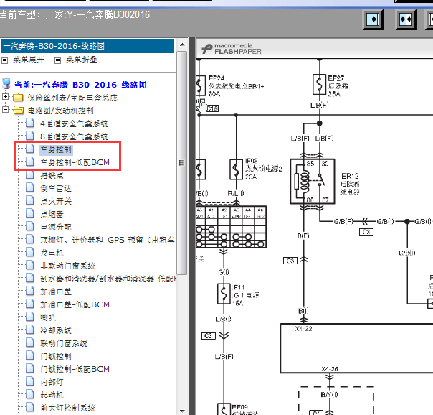The height and width of the screenshot is (415, 433).
Task: Open the 刮水器和清洗器 diagram entry
Action: pyautogui.click(x=108, y=279)
